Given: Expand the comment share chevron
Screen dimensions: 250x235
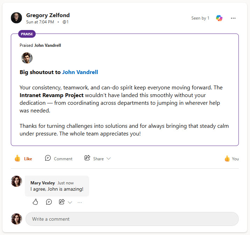Looking at the screenshot, I should [70, 202].
